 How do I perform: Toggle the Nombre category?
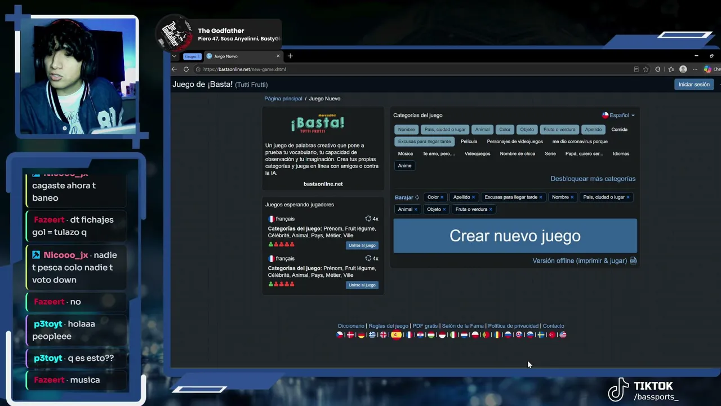406,130
